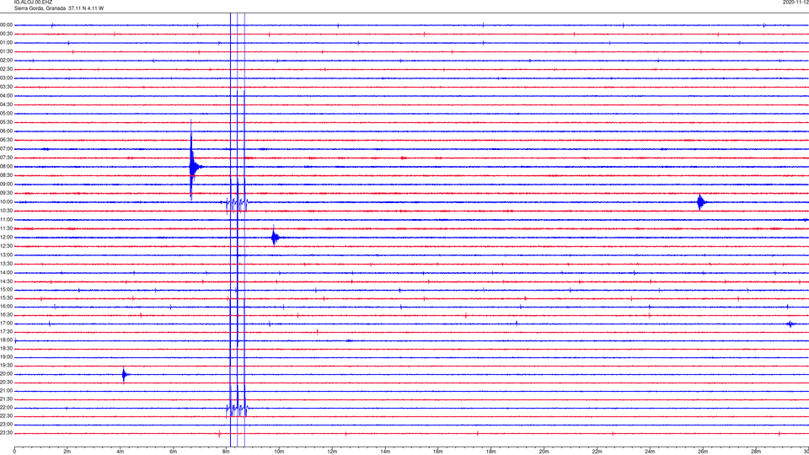This screenshot has width=809, height=455.
Task: Click the 23:30 row time label
Action: pyautogui.click(x=6, y=433)
